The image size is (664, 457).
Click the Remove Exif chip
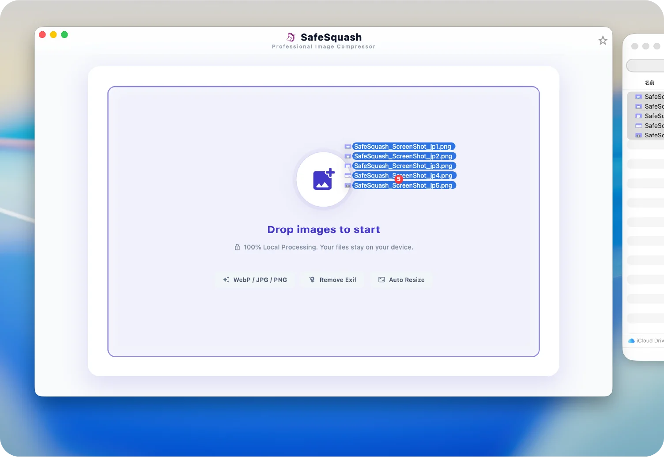[x=332, y=280]
